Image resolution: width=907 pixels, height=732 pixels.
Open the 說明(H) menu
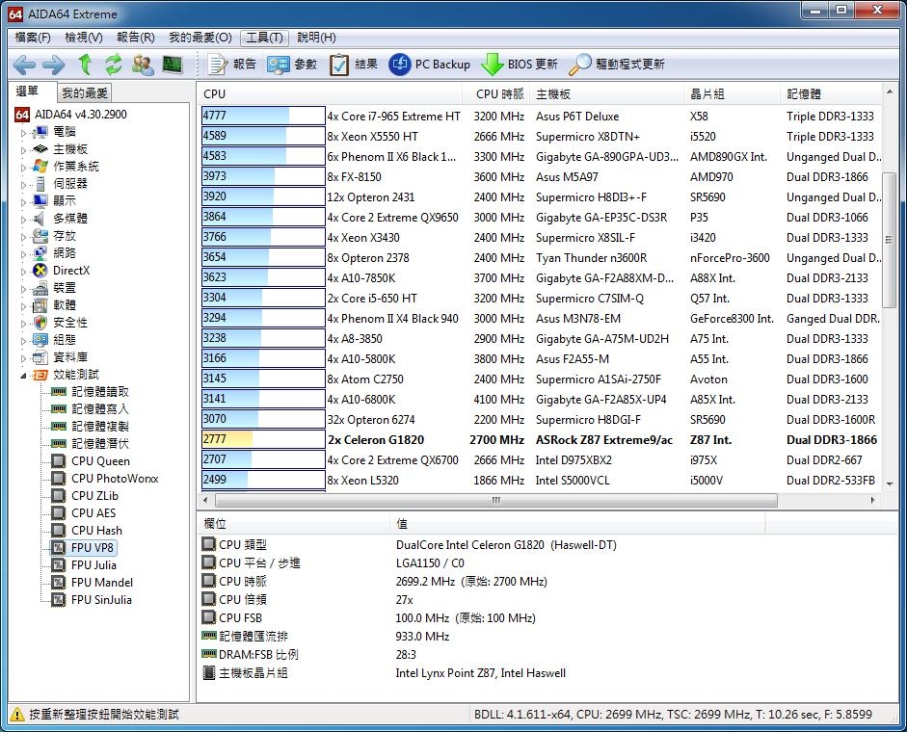[316, 38]
